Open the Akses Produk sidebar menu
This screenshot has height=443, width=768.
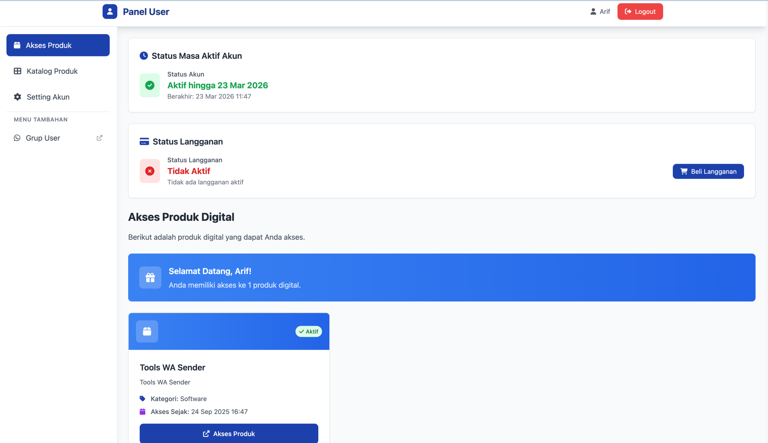tap(58, 45)
